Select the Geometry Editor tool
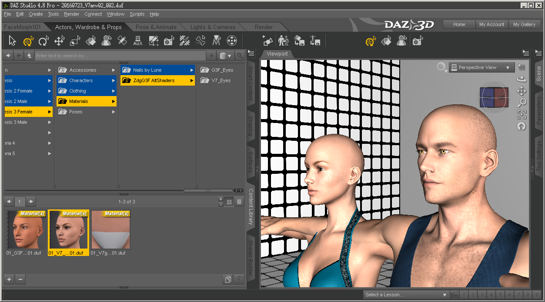Viewport: 545px width, 302px height. pos(154,41)
